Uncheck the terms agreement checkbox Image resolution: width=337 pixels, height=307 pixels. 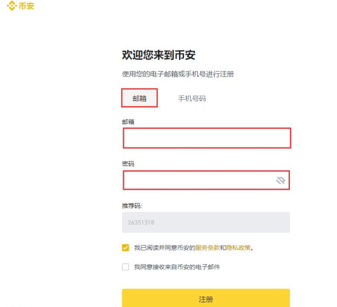pyautogui.click(x=126, y=248)
